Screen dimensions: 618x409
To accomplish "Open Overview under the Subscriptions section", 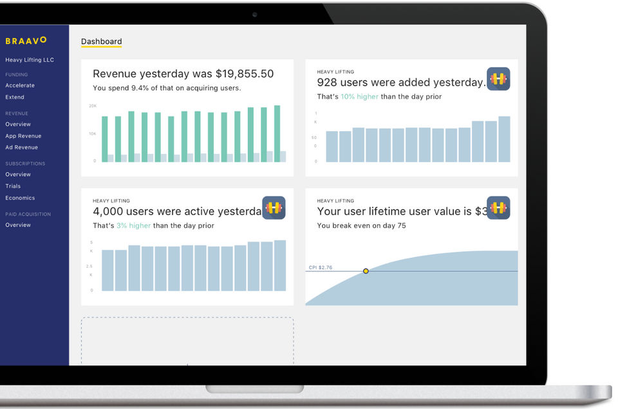I will [x=18, y=175].
